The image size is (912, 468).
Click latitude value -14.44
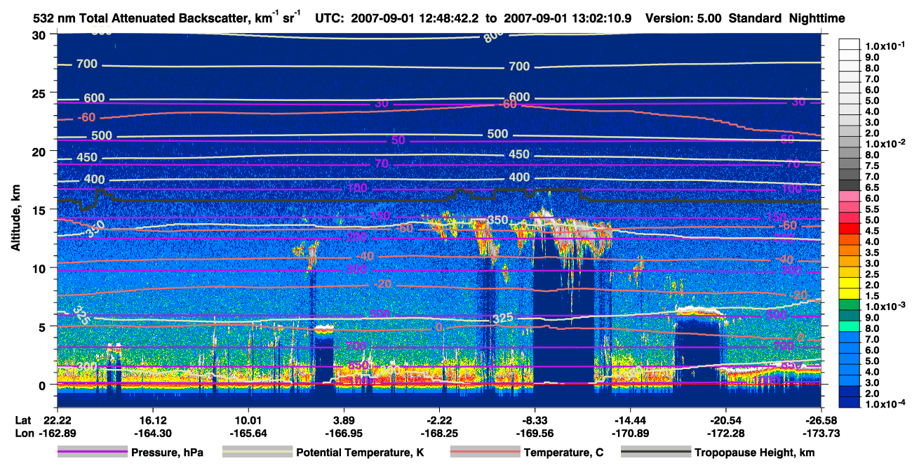point(630,419)
